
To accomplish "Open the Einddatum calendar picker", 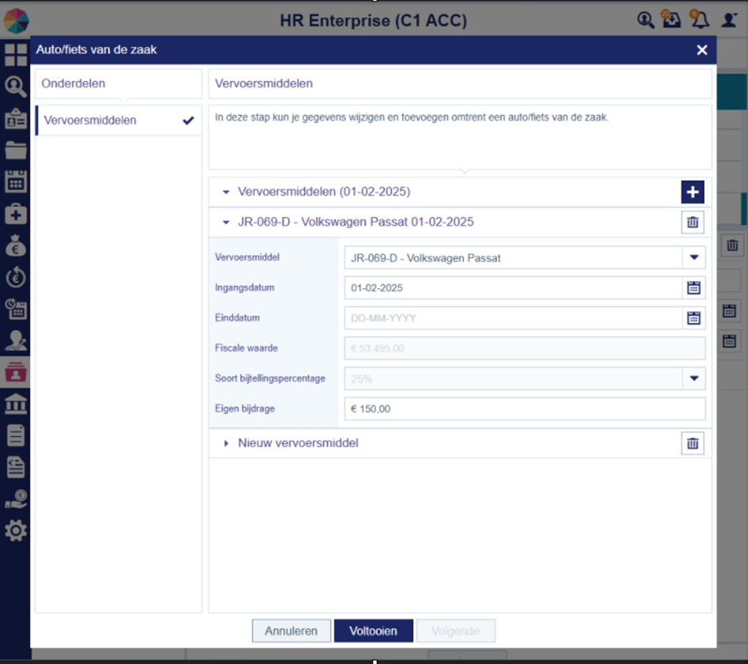I will [693, 318].
